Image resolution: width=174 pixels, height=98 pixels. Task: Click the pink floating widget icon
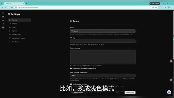[171, 61]
